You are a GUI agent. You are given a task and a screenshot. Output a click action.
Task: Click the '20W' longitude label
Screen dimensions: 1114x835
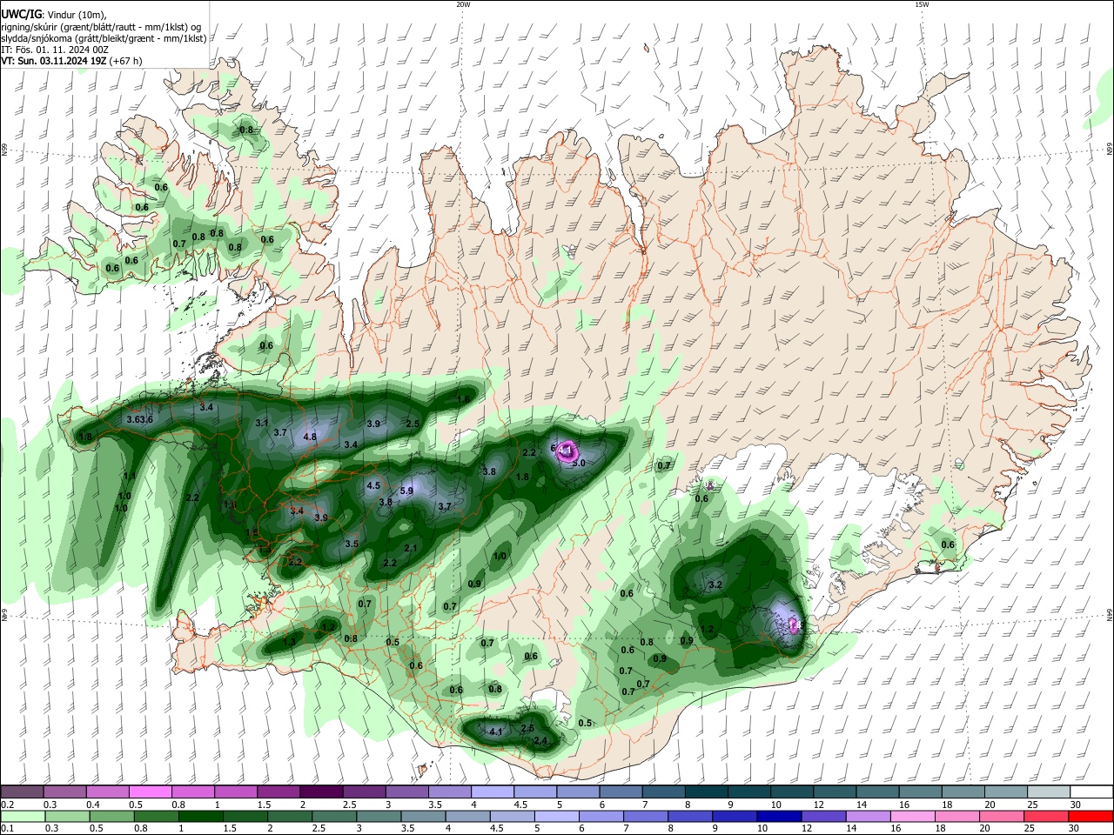click(463, 4)
